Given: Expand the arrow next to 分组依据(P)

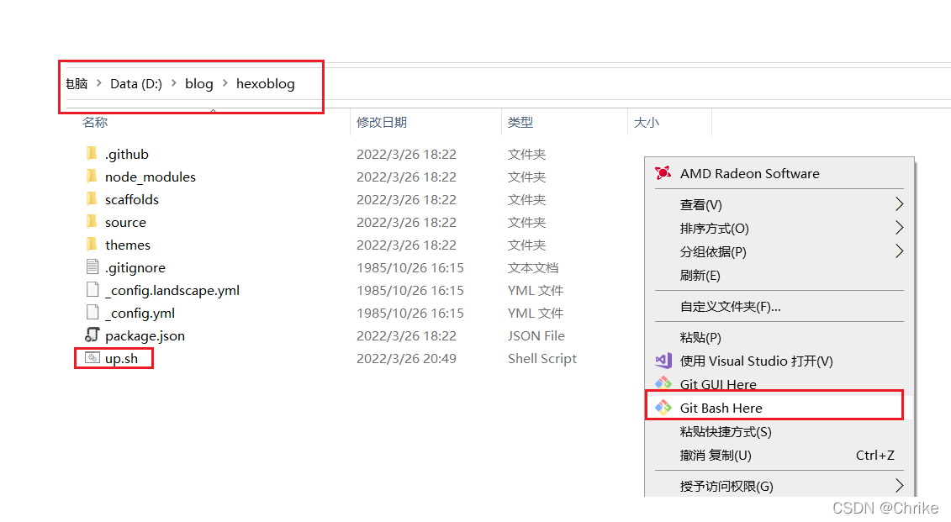Looking at the screenshot, I should click(900, 251).
